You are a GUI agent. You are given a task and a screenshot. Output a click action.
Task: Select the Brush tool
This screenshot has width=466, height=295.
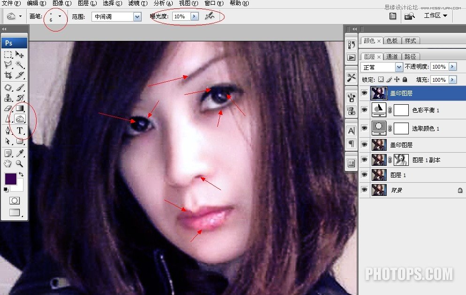click(x=20, y=87)
